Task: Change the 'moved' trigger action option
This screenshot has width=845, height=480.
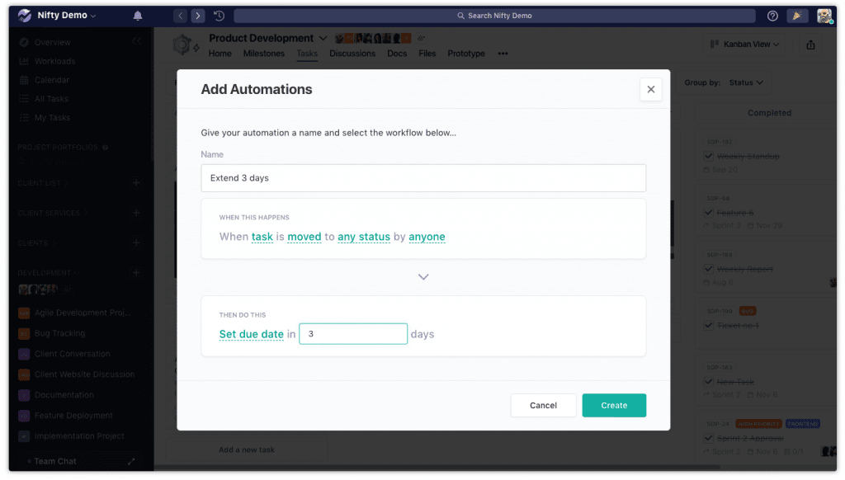Action: tap(304, 237)
